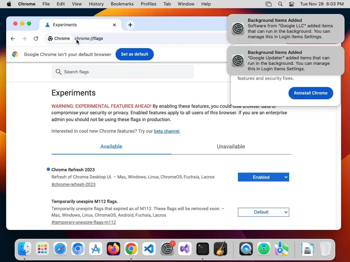Click the Chrome site info chip

(59, 39)
